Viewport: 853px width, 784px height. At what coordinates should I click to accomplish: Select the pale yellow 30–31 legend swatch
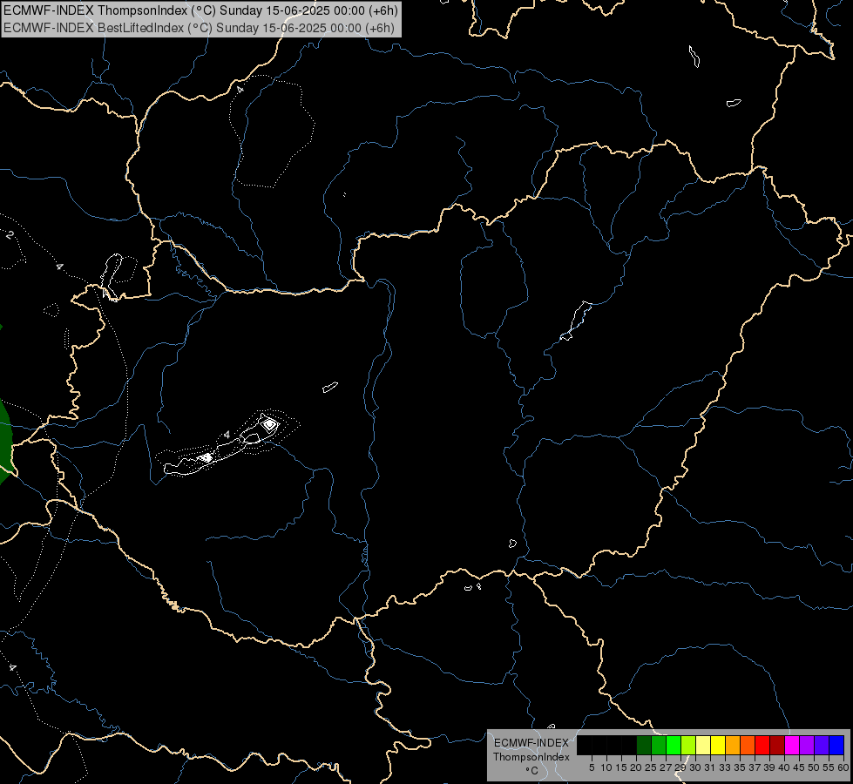(703, 745)
